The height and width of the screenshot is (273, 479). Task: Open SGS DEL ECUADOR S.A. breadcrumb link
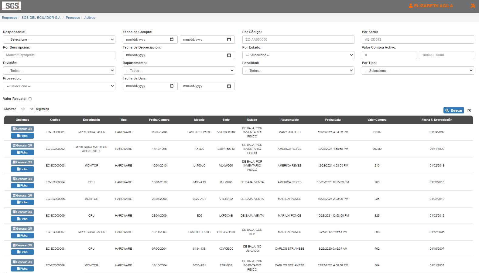click(41, 18)
